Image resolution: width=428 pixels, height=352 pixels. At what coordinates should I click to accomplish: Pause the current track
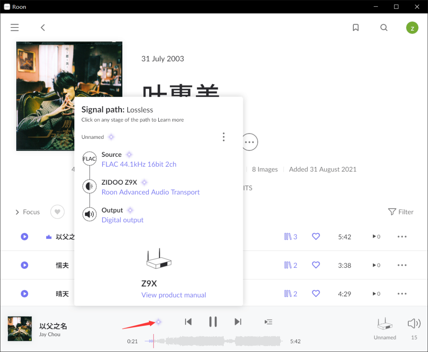click(x=213, y=322)
